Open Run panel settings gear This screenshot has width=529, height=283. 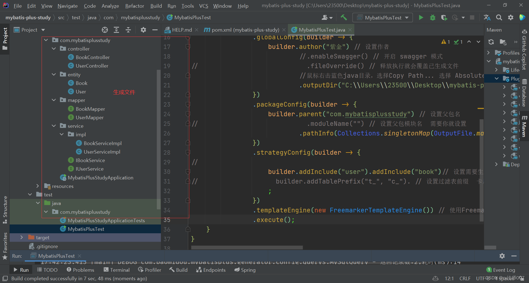click(x=502, y=256)
